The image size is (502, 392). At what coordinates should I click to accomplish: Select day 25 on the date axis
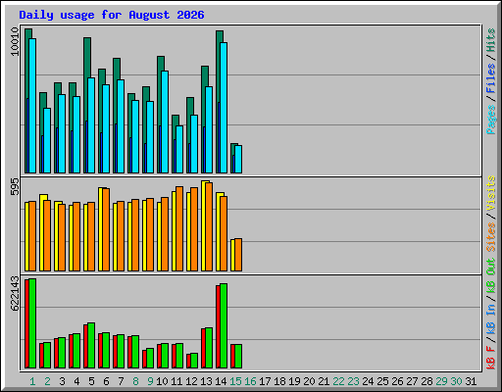click(x=382, y=381)
